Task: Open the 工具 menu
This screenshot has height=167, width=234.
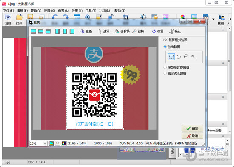Action: pos(91,11)
